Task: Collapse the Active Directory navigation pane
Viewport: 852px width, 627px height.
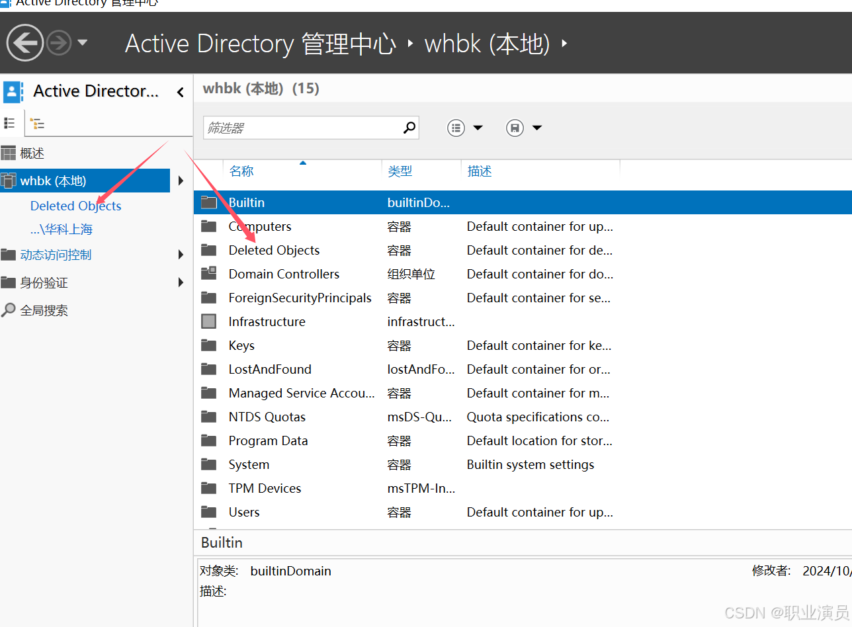Action: [180, 93]
